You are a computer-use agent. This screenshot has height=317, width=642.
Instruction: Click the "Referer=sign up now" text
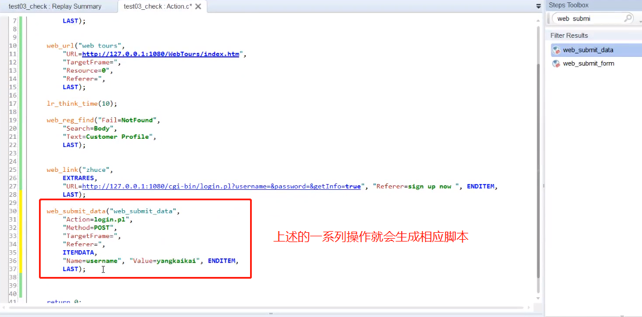click(x=416, y=186)
